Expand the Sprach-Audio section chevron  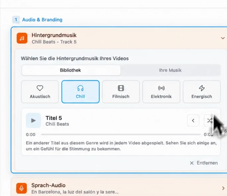[x=223, y=188]
